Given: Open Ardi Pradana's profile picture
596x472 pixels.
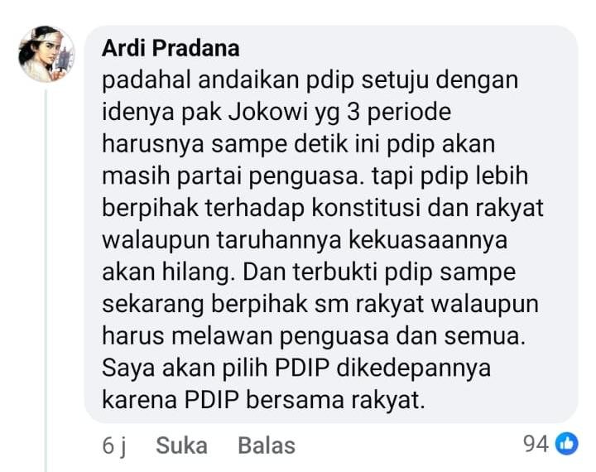Looking at the screenshot, I should click(46, 54).
